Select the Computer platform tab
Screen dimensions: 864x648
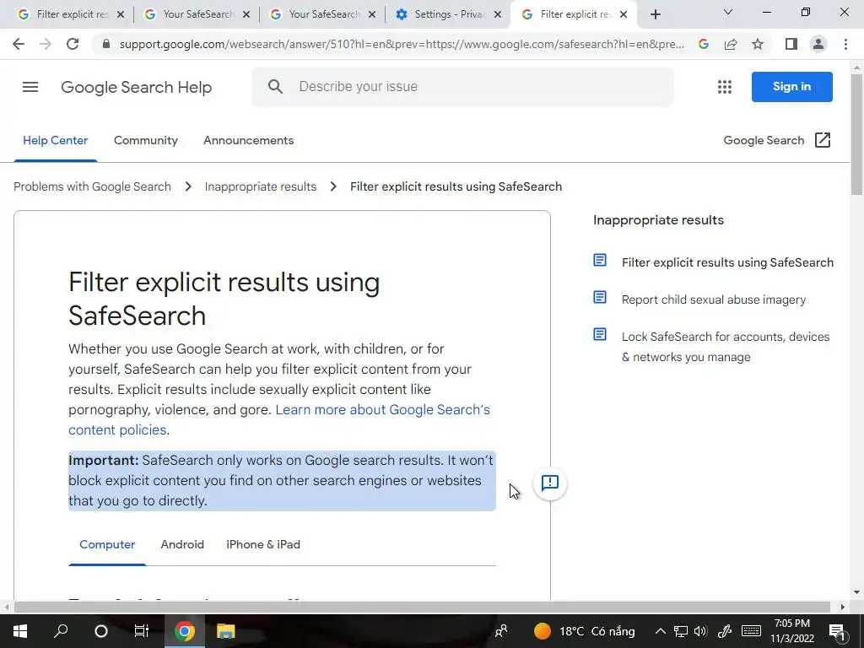[x=107, y=544]
